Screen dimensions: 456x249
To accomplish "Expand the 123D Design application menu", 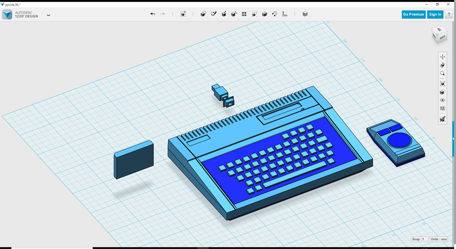I will point(49,15).
